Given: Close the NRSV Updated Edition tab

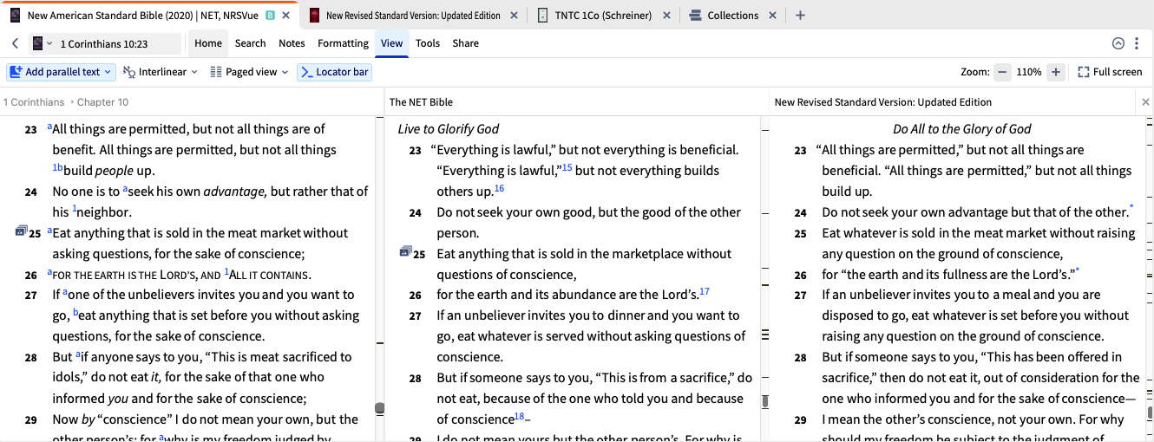Looking at the screenshot, I should click(514, 16).
